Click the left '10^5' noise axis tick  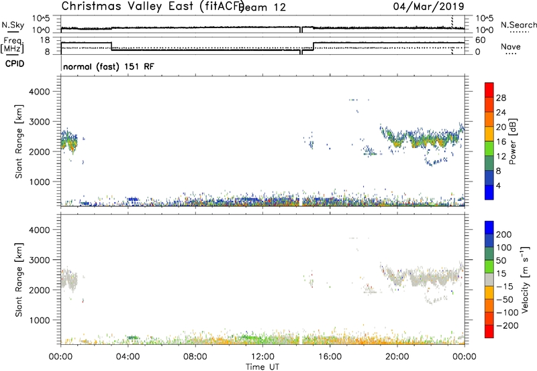point(41,18)
